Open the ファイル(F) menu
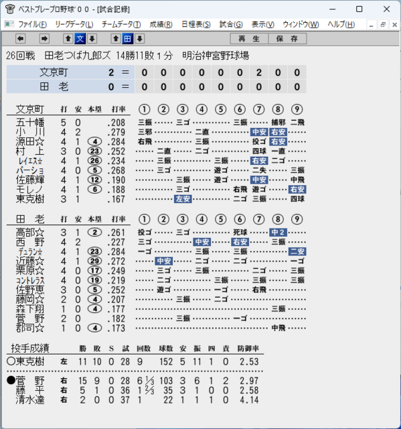 coord(32,25)
